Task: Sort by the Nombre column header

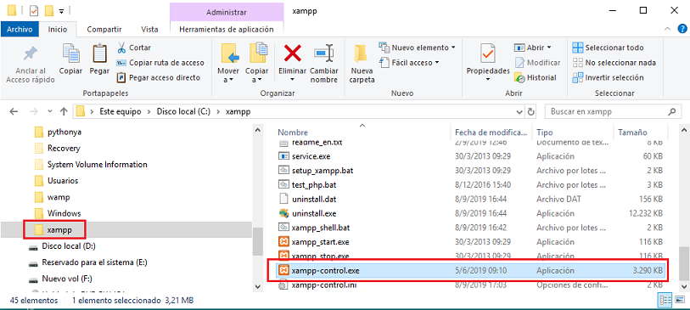Action: click(293, 132)
